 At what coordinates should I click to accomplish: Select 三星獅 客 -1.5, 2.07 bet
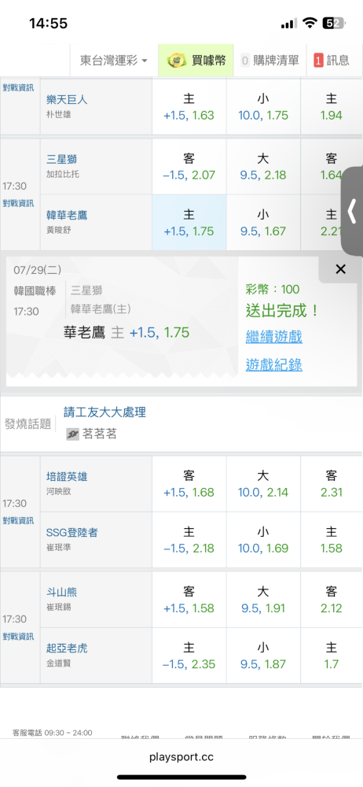coord(189,167)
